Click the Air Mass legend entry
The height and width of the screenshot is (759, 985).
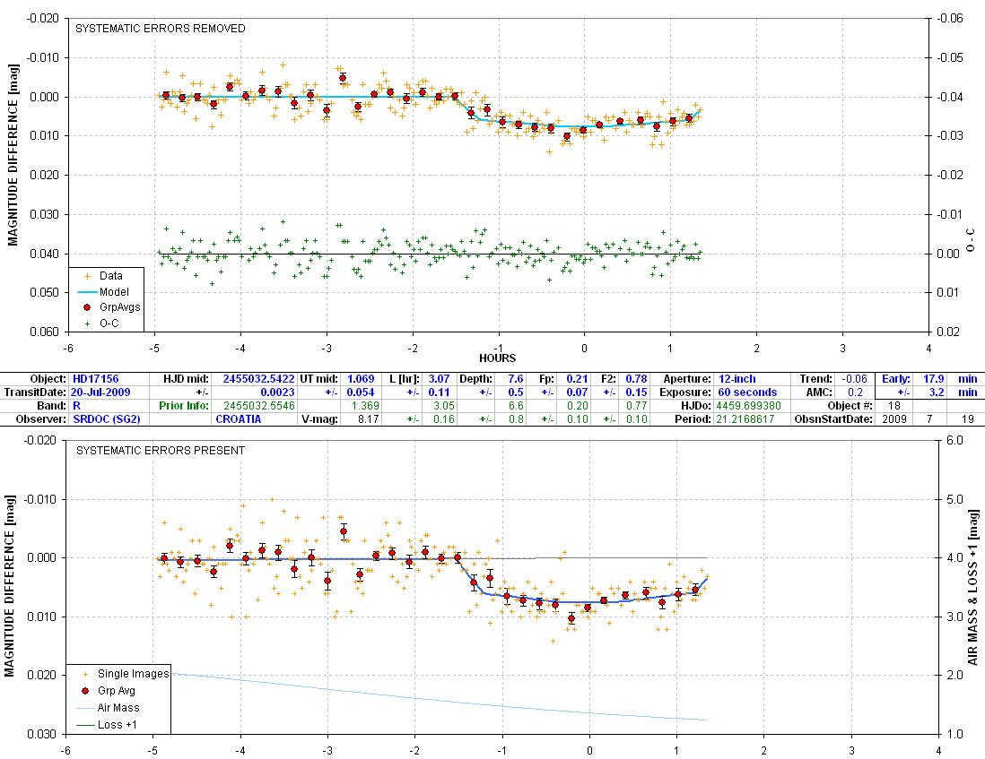tap(108, 708)
